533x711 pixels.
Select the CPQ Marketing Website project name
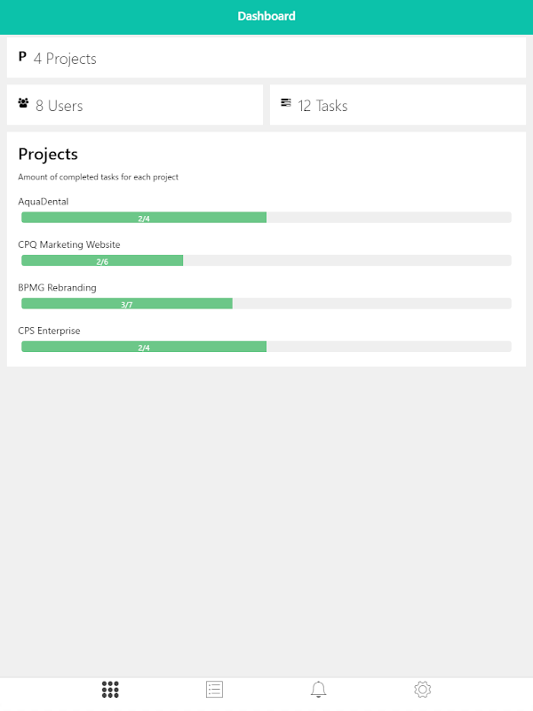69,244
